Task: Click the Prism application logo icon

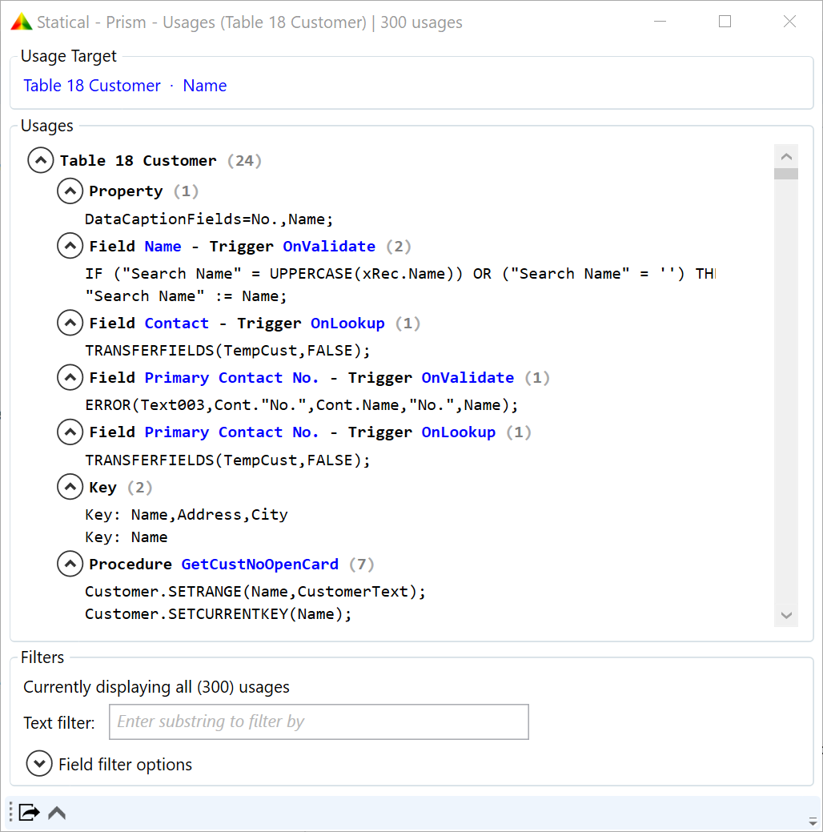Action: [x=22, y=22]
